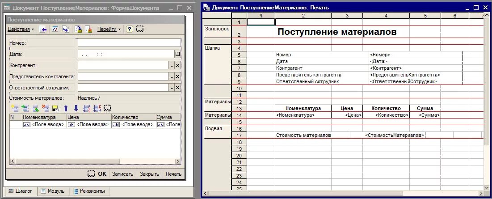Viewport: 492px width, 199px height.
Task: Click the Сумма header cell in template
Action: tap(425, 108)
